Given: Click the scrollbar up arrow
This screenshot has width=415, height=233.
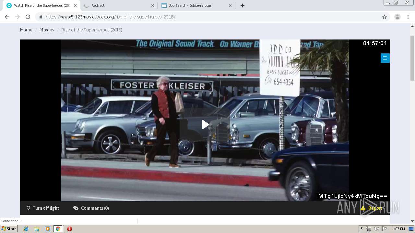Looking at the screenshot, I should click(x=412, y=26).
